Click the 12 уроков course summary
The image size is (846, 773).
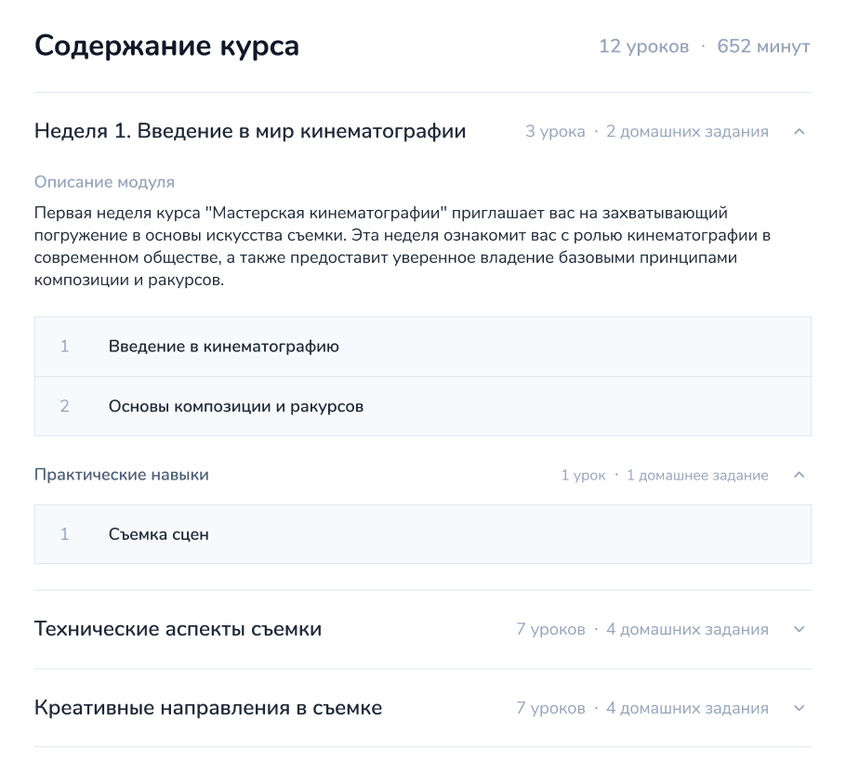click(643, 46)
